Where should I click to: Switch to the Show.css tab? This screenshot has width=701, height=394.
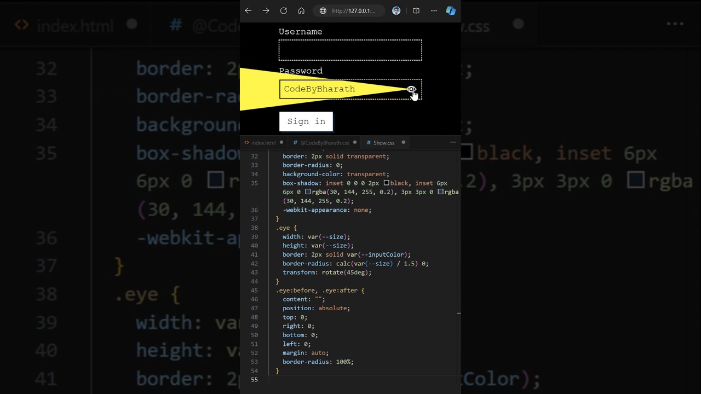click(384, 143)
